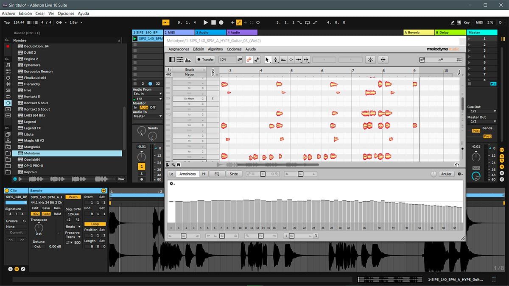Open the Ver menu
This screenshot has width=509, height=286.
51,14
